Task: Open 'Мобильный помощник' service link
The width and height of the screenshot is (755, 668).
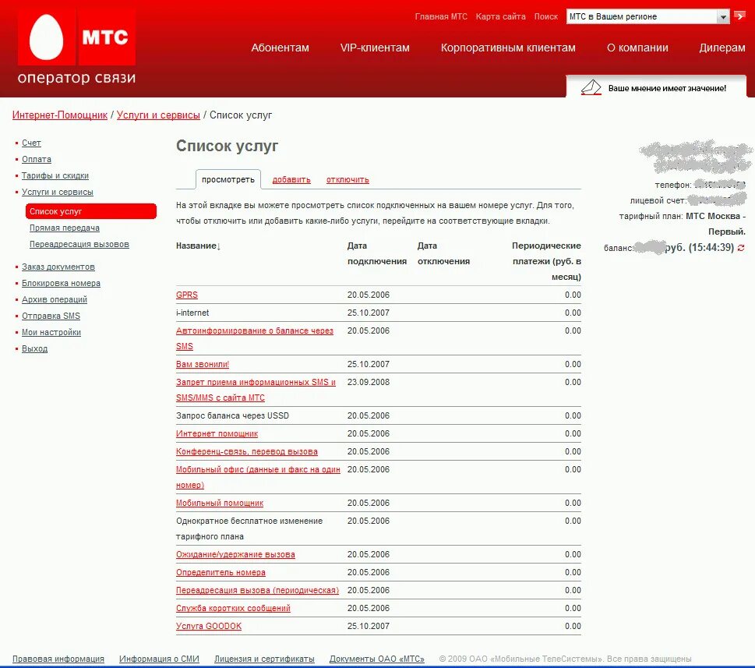Action: [x=220, y=503]
